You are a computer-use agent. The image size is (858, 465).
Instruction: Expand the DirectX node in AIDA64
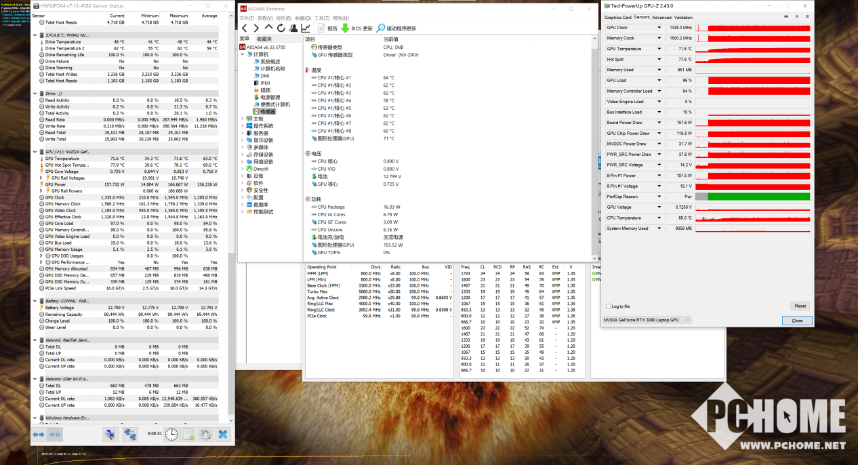coord(243,169)
